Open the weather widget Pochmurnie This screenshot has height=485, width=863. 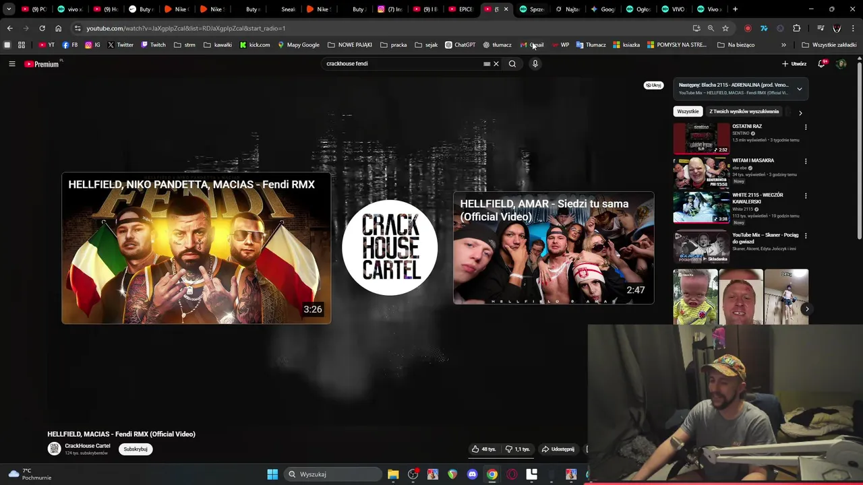29,474
